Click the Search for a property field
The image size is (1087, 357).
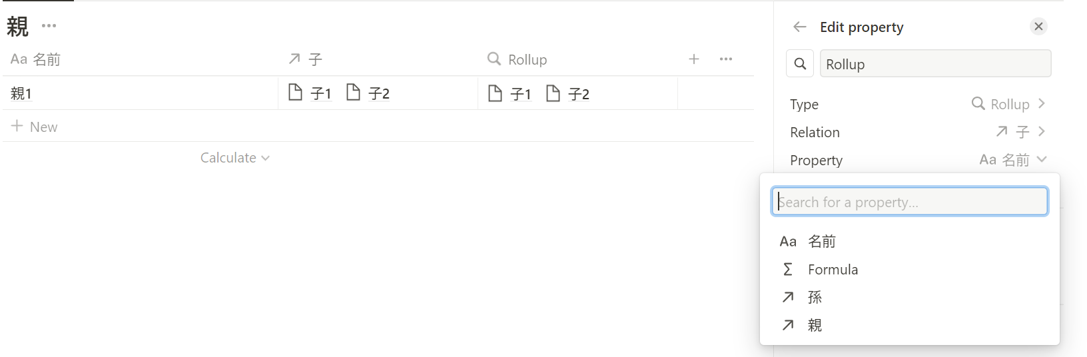(910, 202)
